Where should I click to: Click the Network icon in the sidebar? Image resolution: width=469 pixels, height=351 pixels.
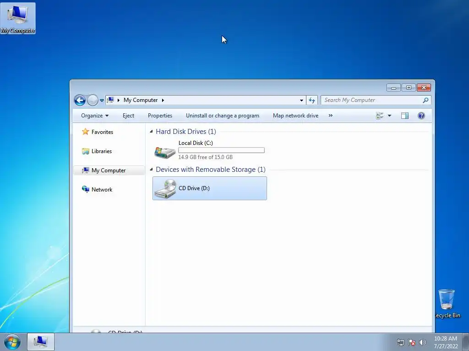tap(86, 189)
